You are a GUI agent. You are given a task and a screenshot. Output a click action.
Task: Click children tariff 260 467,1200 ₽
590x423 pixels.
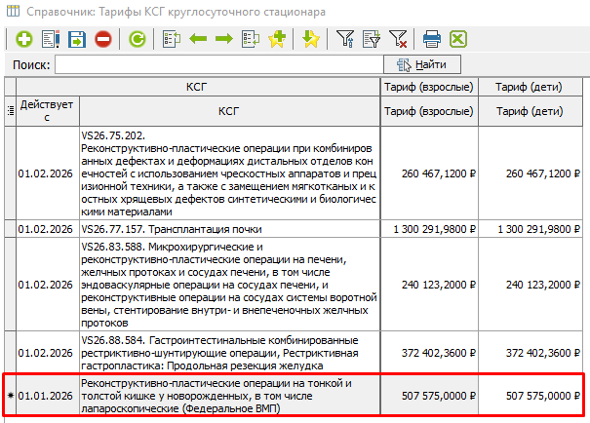tap(530, 173)
